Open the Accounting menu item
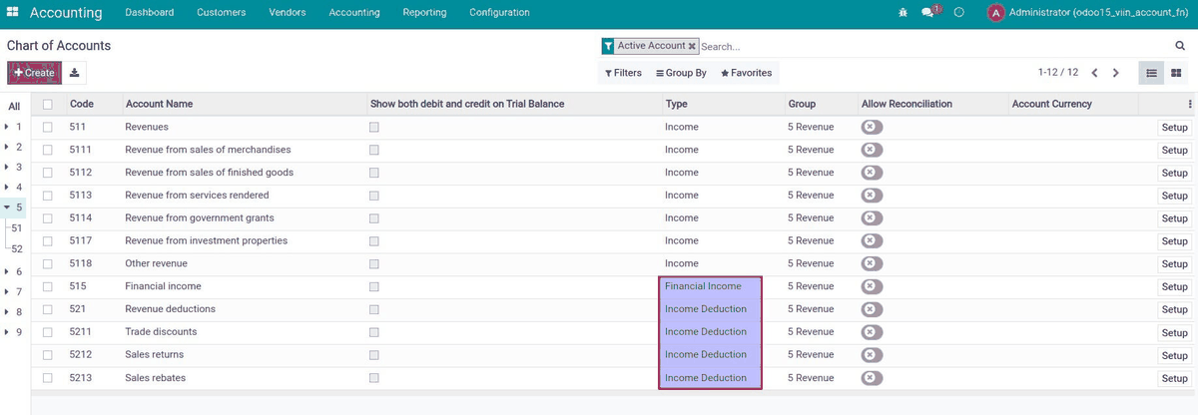The image size is (1198, 415). pos(354,13)
